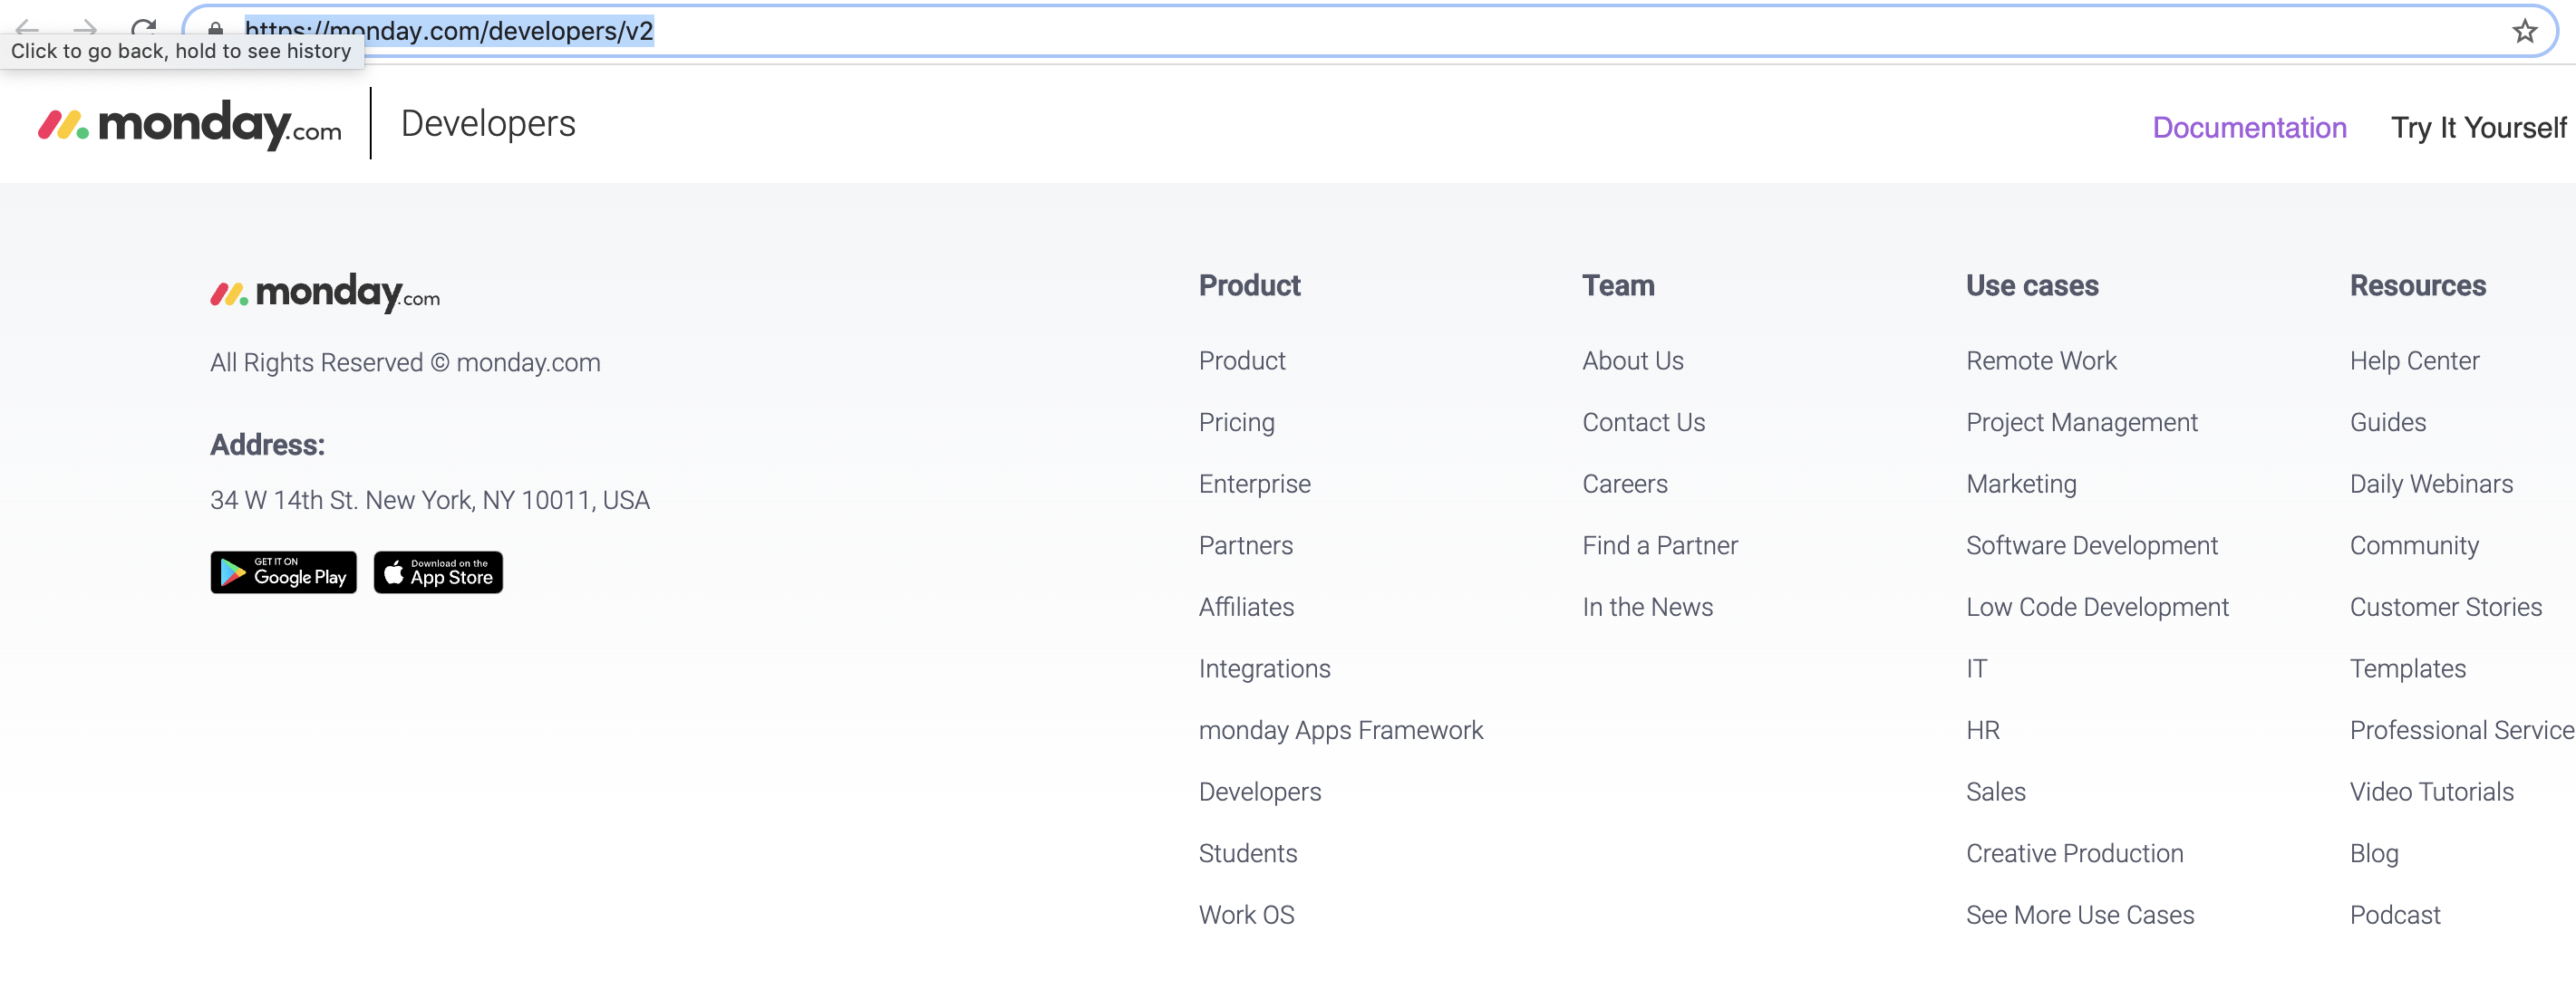This screenshot has height=989, width=2576.
Task: Open the Try It Yourself nav item
Action: tap(2478, 128)
